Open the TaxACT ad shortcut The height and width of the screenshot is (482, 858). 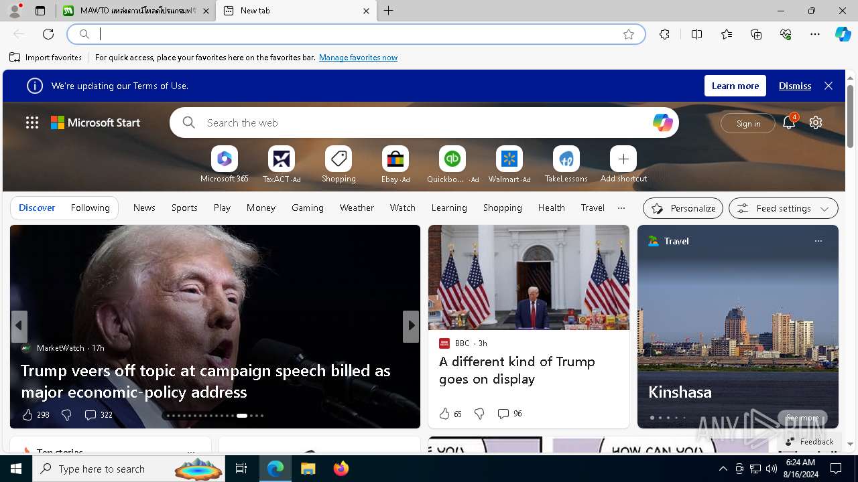click(282, 165)
